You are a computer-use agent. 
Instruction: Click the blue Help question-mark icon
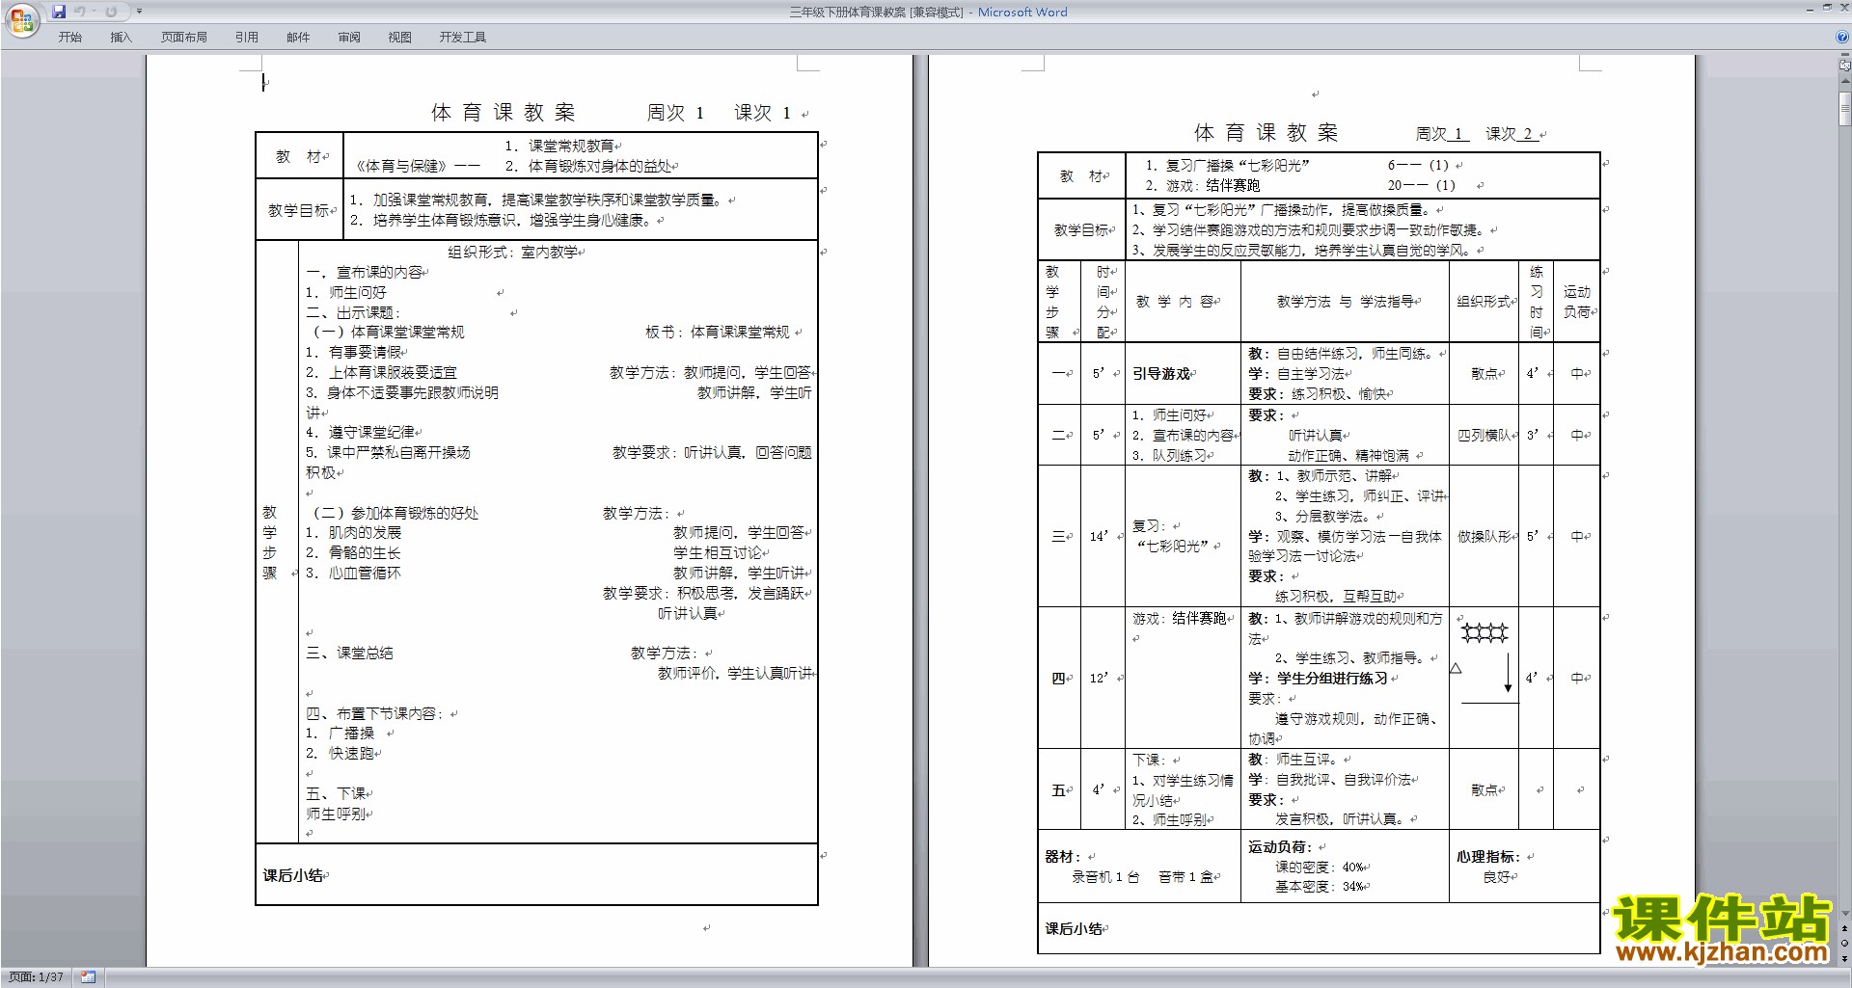1842,37
